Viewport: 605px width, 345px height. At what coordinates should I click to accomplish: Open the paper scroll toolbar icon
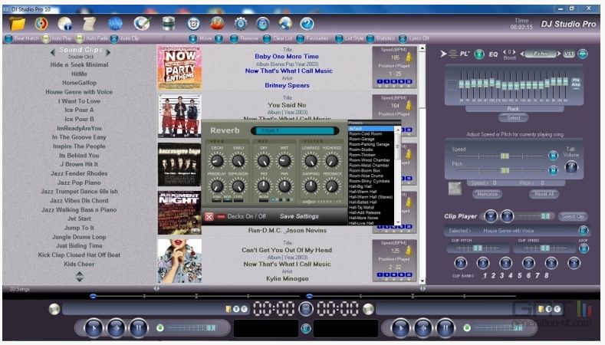click(90, 24)
